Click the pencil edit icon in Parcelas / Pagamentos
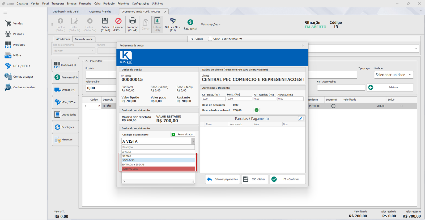Viewport: 425px width, 220px height. pos(301,119)
